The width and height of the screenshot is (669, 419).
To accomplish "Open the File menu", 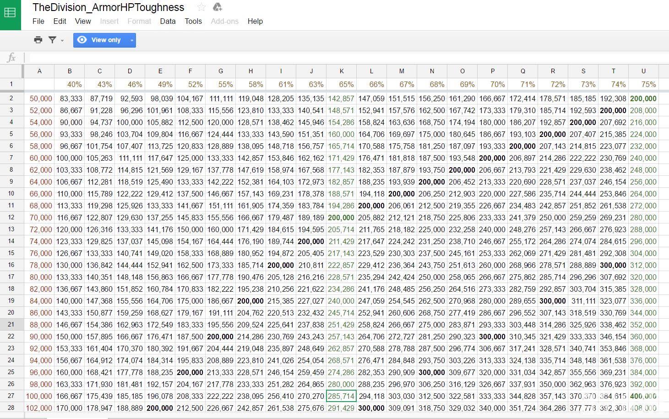I will pyautogui.click(x=38, y=21).
